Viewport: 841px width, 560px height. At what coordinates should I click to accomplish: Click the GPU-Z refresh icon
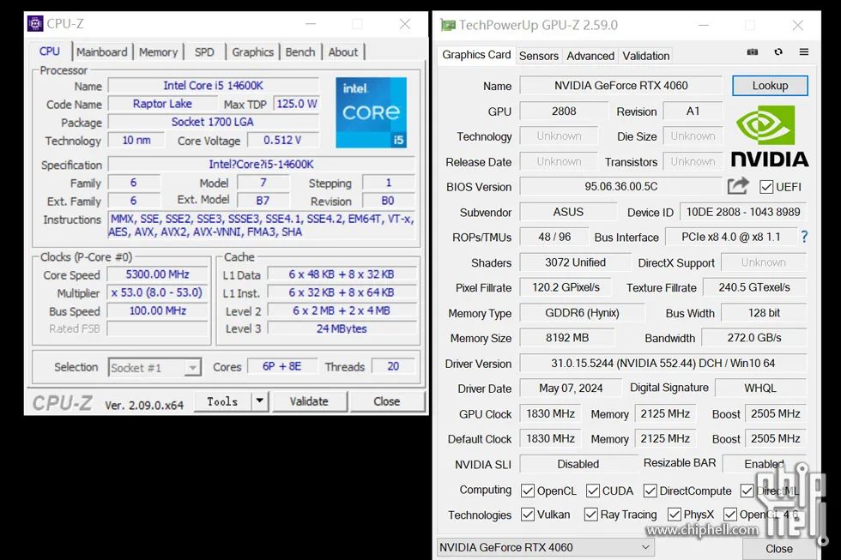click(778, 52)
